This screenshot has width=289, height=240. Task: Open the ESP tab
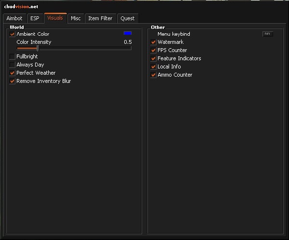[35, 18]
